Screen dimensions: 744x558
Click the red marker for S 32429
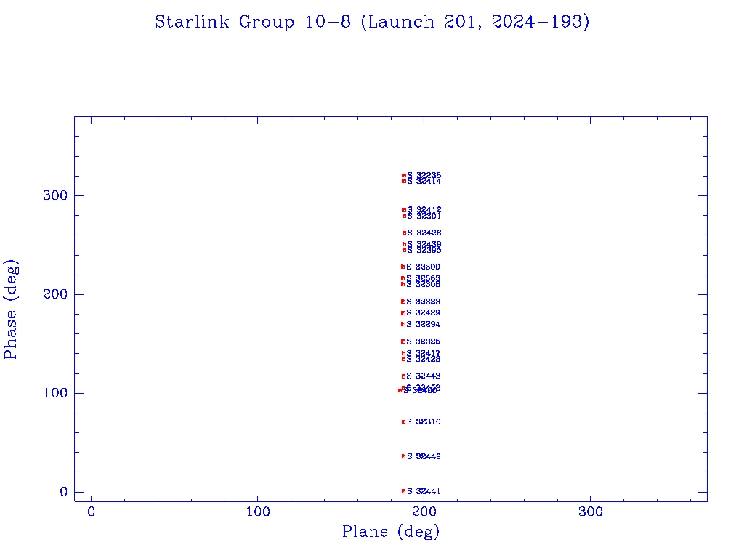pyautogui.click(x=403, y=313)
